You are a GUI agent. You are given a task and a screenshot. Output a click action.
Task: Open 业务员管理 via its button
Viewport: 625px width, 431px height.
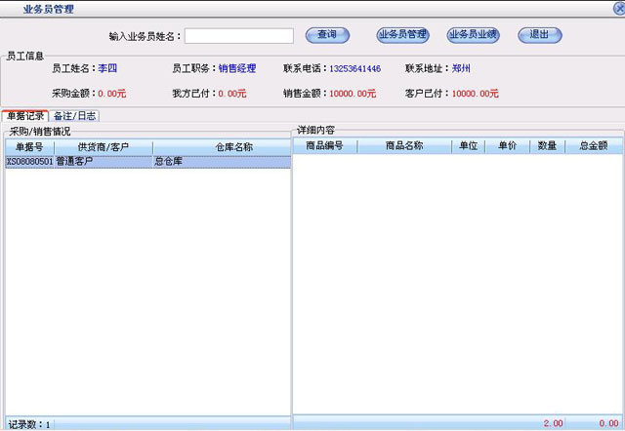pyautogui.click(x=403, y=35)
